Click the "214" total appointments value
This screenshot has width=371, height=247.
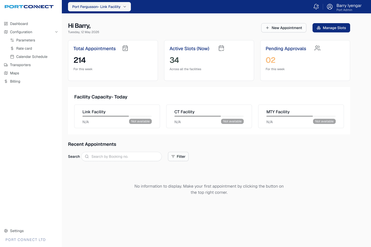click(x=80, y=60)
